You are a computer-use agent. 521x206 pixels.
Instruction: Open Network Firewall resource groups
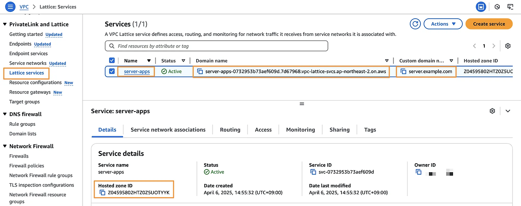point(37,198)
